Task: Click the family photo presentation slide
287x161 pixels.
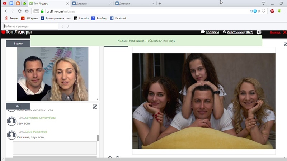Action: pos(204,101)
